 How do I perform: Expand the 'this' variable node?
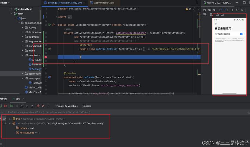point(10,119)
